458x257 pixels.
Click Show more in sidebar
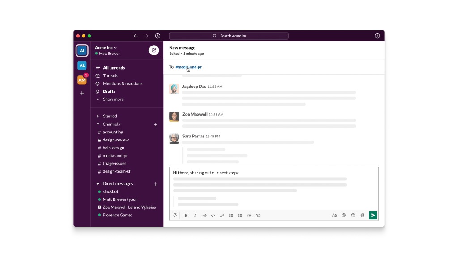113,99
